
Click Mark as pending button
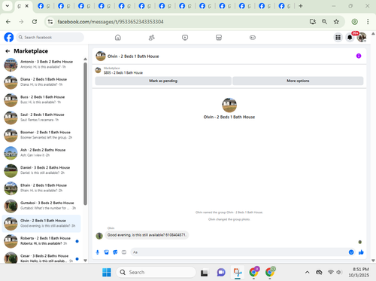[x=163, y=81]
